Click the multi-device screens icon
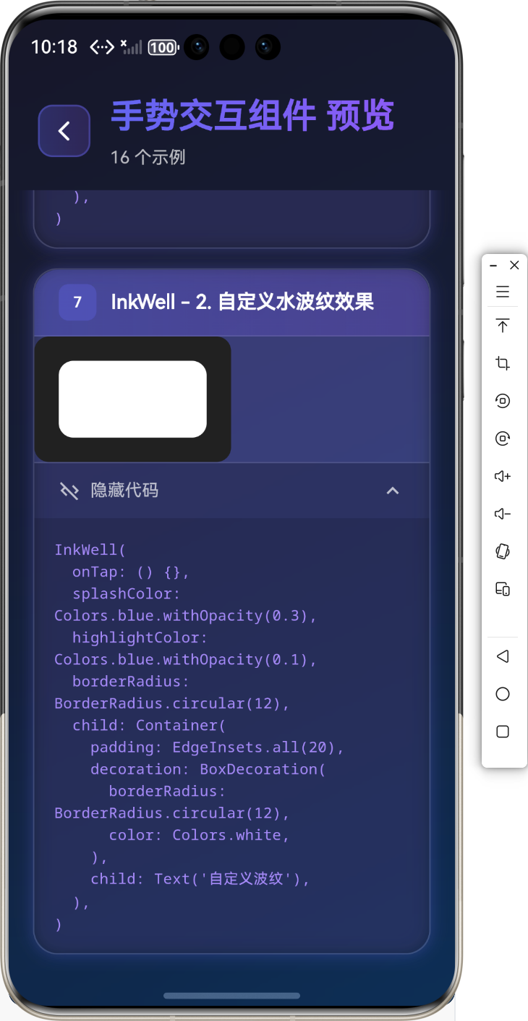This screenshot has height=1021, width=528. point(503,589)
